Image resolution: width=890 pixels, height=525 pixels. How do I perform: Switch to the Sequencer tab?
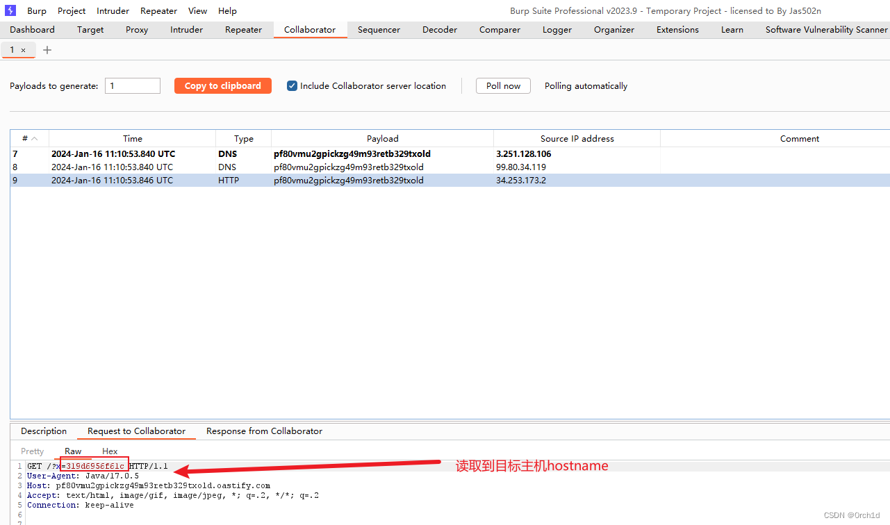coord(379,30)
